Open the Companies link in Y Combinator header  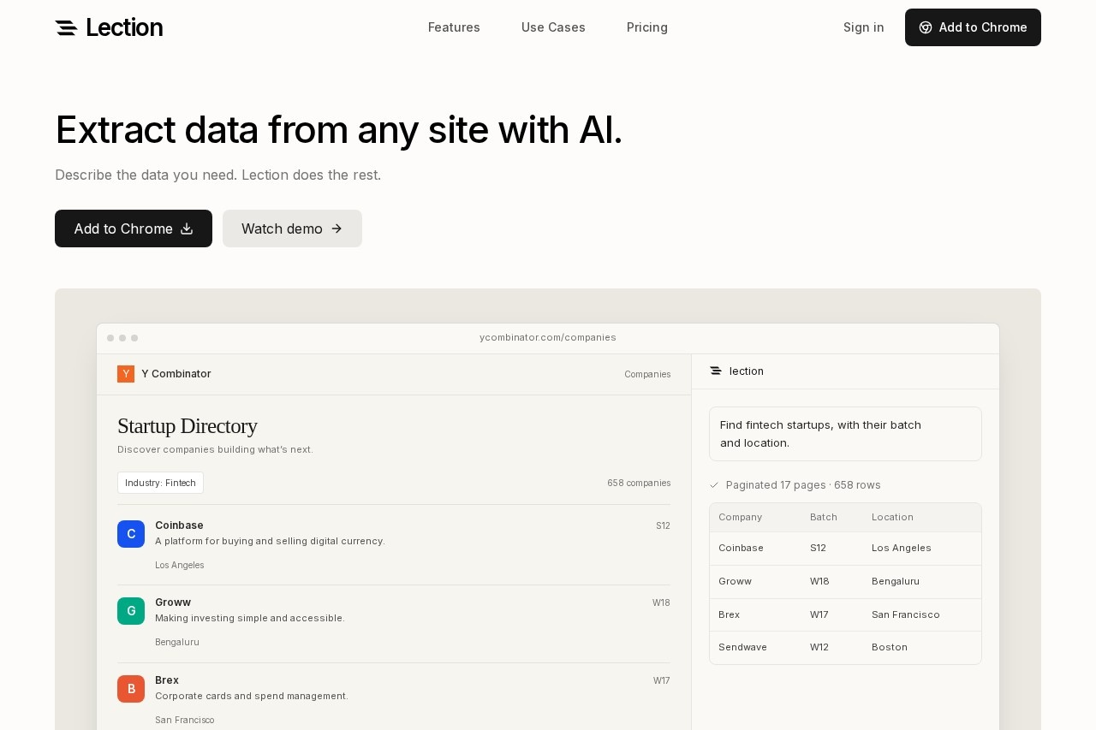[647, 374]
